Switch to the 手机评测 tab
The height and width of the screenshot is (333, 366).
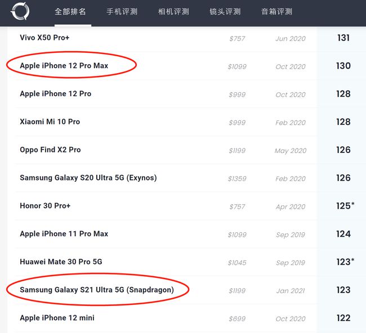coord(122,12)
